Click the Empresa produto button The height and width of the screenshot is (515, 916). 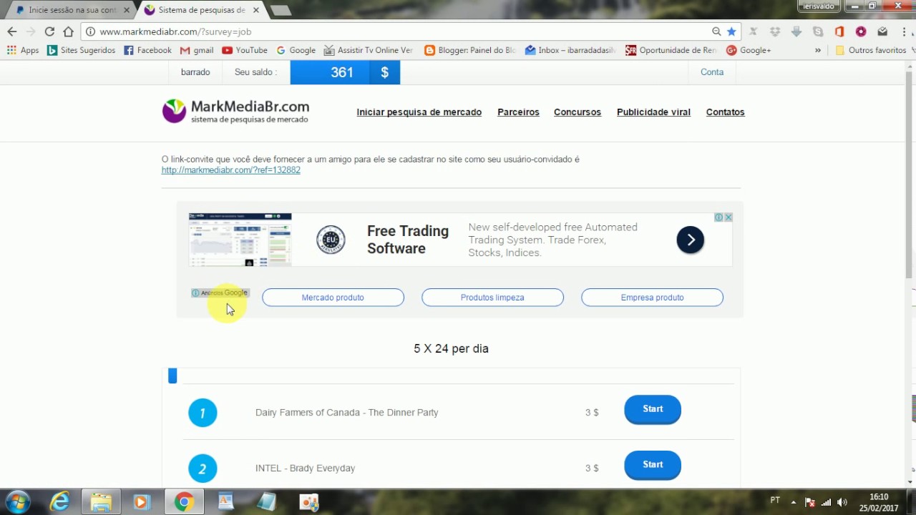652,298
